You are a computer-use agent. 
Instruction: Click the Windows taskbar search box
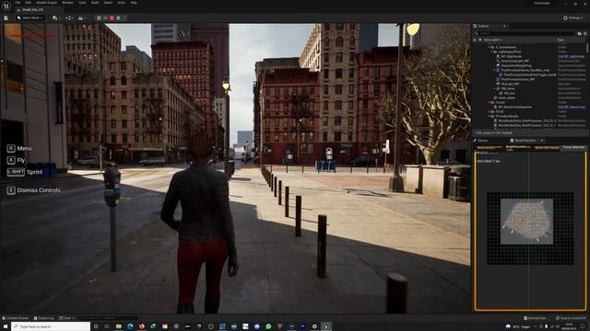[x=51, y=326]
